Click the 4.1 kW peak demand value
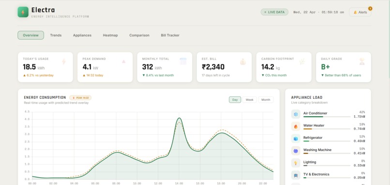This screenshot has width=390, height=185. point(90,67)
